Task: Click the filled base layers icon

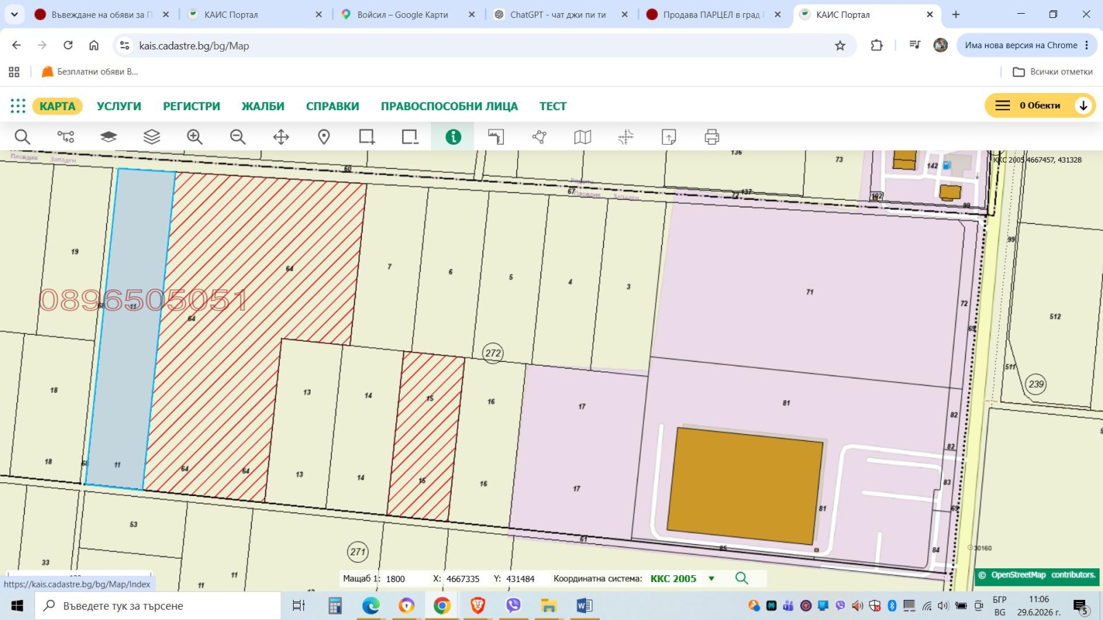Action: [x=108, y=137]
